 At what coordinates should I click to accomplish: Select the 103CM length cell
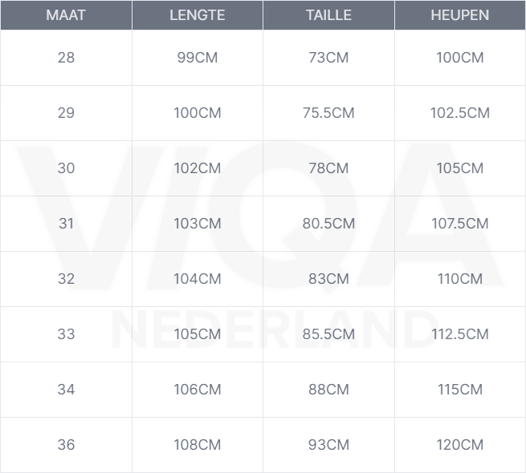pyautogui.click(x=198, y=224)
